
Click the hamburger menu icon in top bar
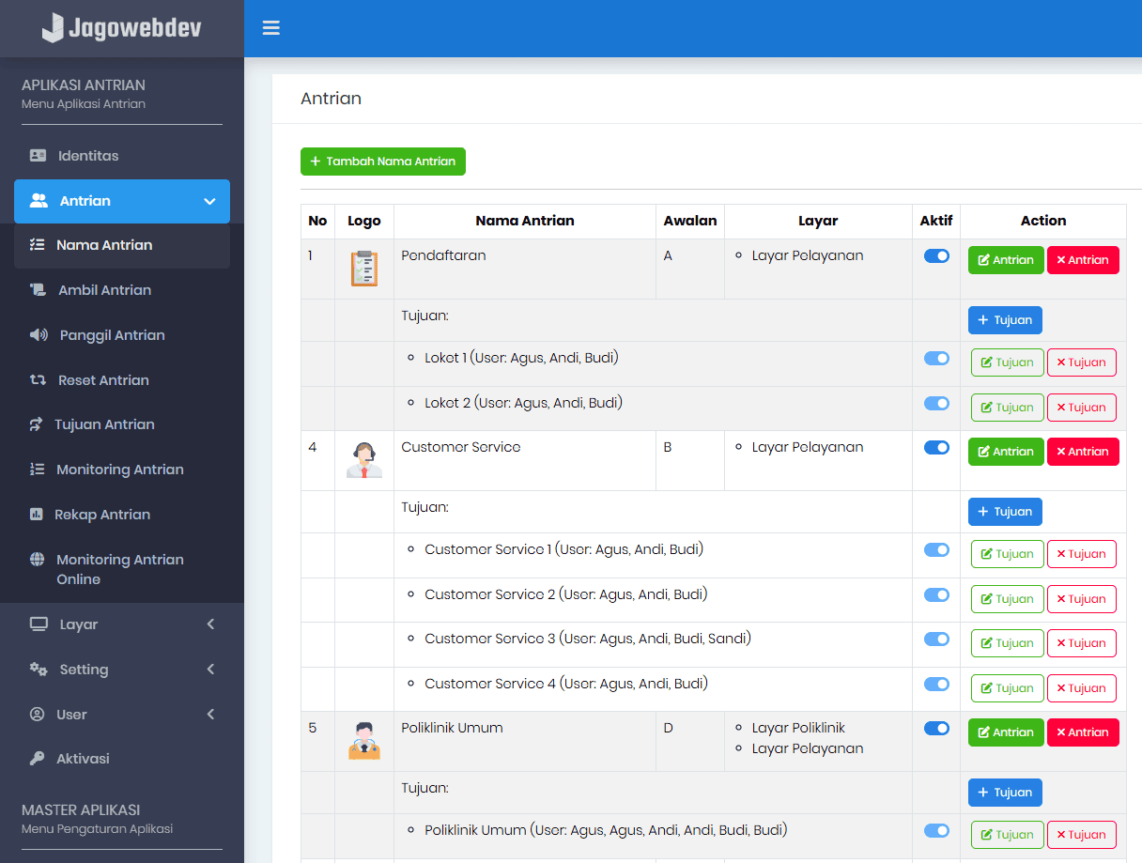pos(271,28)
